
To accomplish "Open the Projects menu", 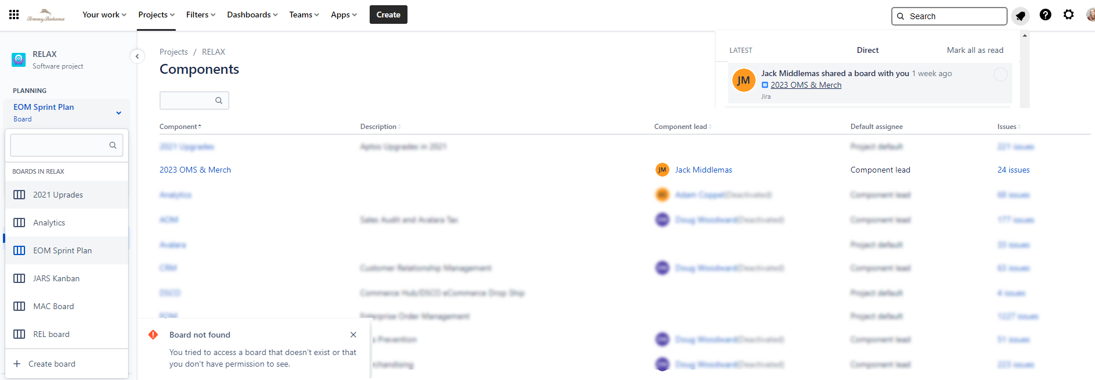I will tap(156, 15).
